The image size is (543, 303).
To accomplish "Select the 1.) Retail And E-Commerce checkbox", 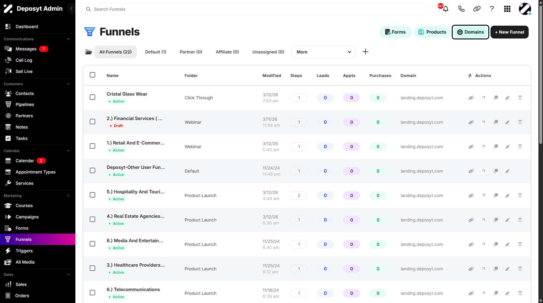I will pyautogui.click(x=92, y=146).
